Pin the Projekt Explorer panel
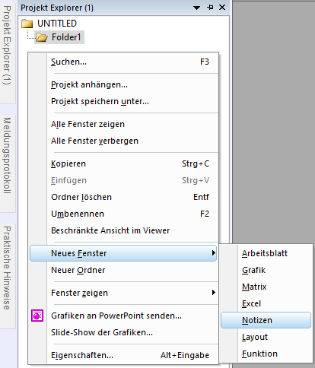Screen dimensions: 315x368 (210, 8)
